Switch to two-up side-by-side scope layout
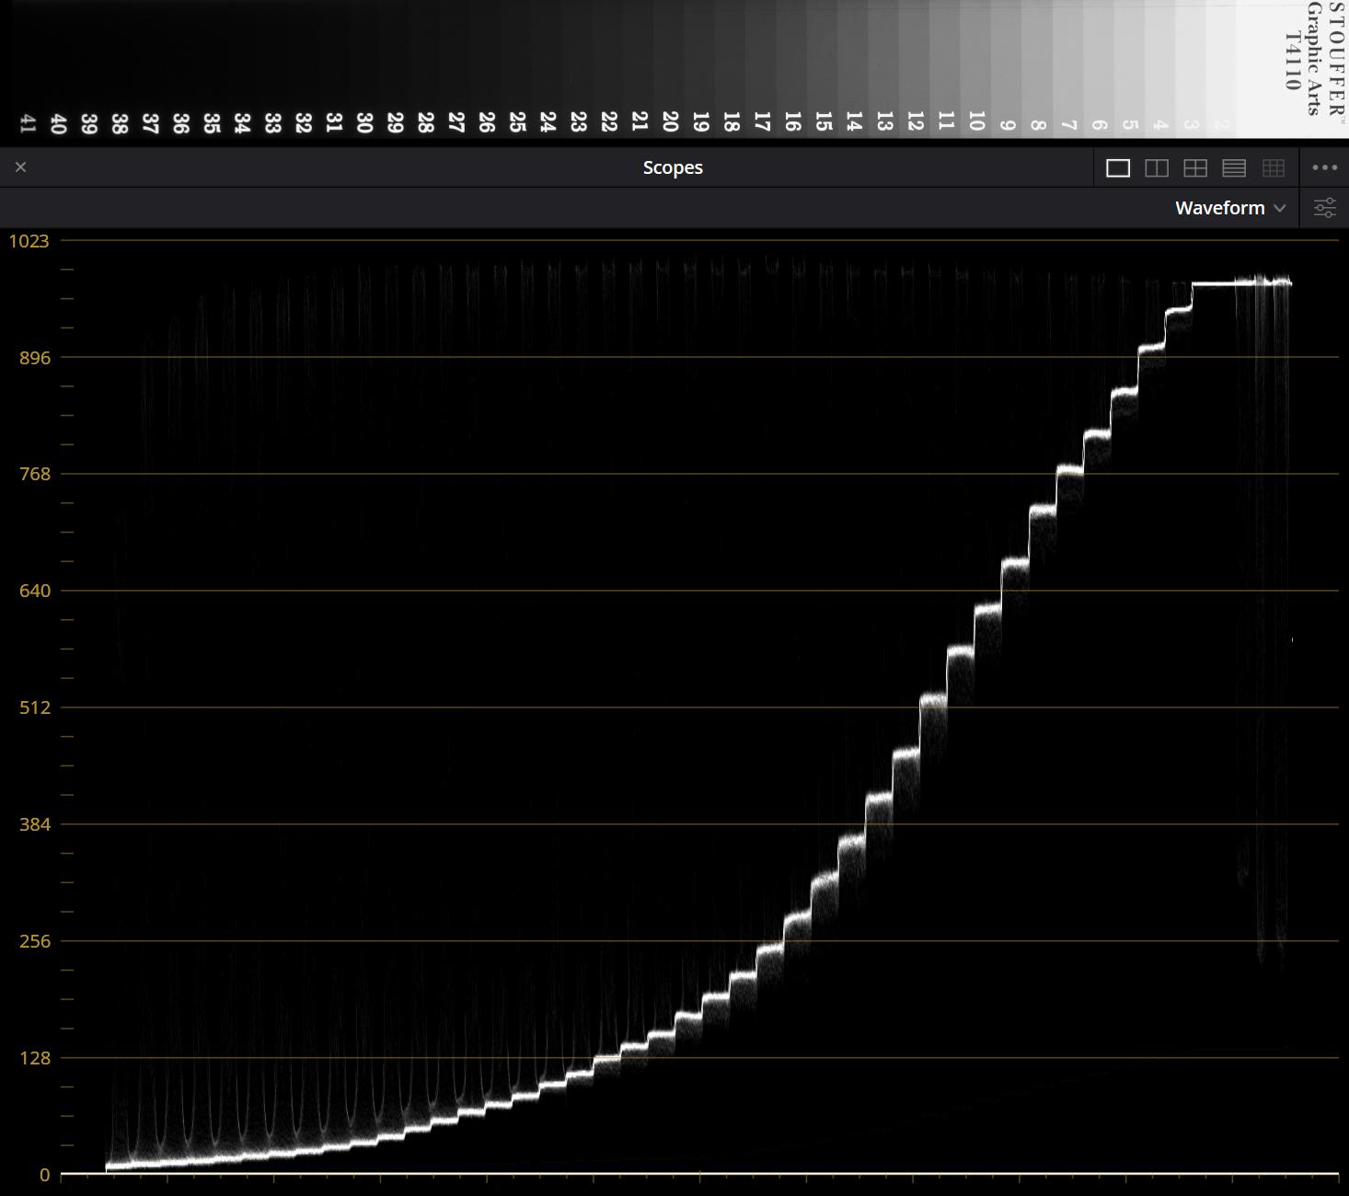1349x1196 pixels. [x=1157, y=167]
